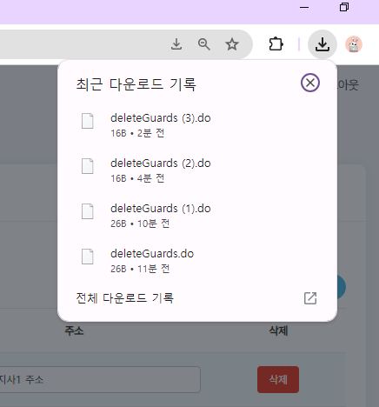The width and height of the screenshot is (379, 407).
Task: Bookmark this page with the star icon
Action: coord(232,44)
